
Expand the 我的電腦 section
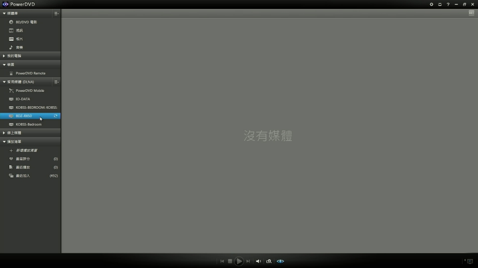(4, 56)
